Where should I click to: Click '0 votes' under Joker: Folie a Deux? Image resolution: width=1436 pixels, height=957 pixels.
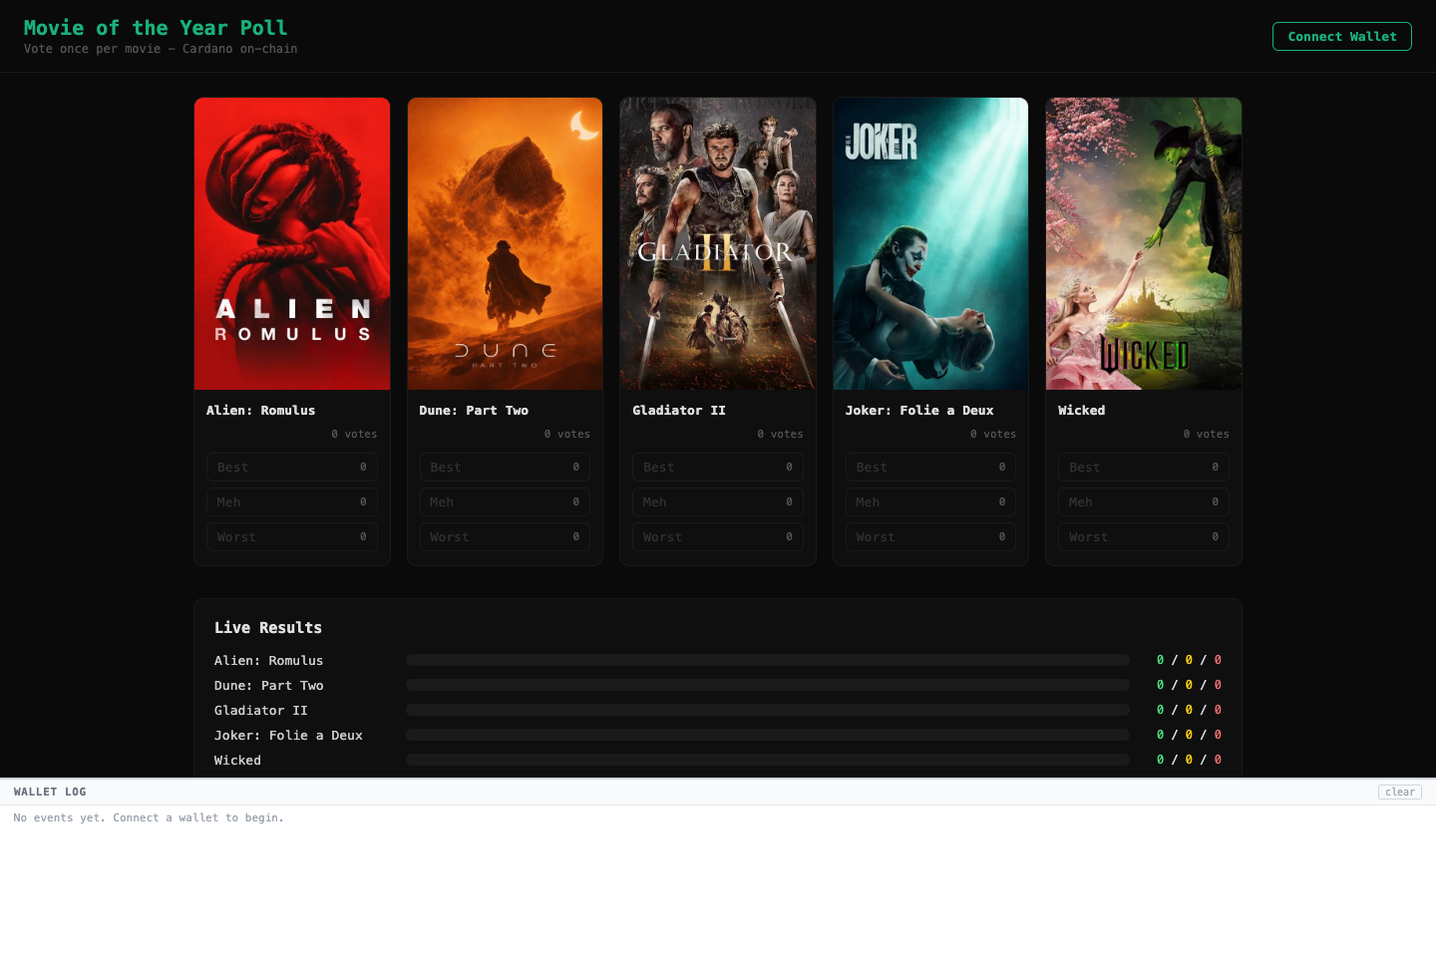point(993,435)
